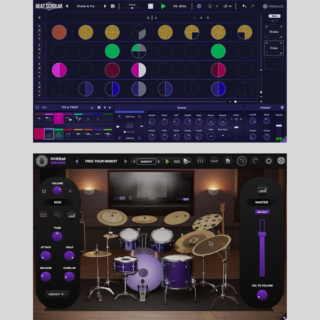This screenshot has width=320, height=320.
Task: Open the snare sample folder icon
Action: point(118,126)
